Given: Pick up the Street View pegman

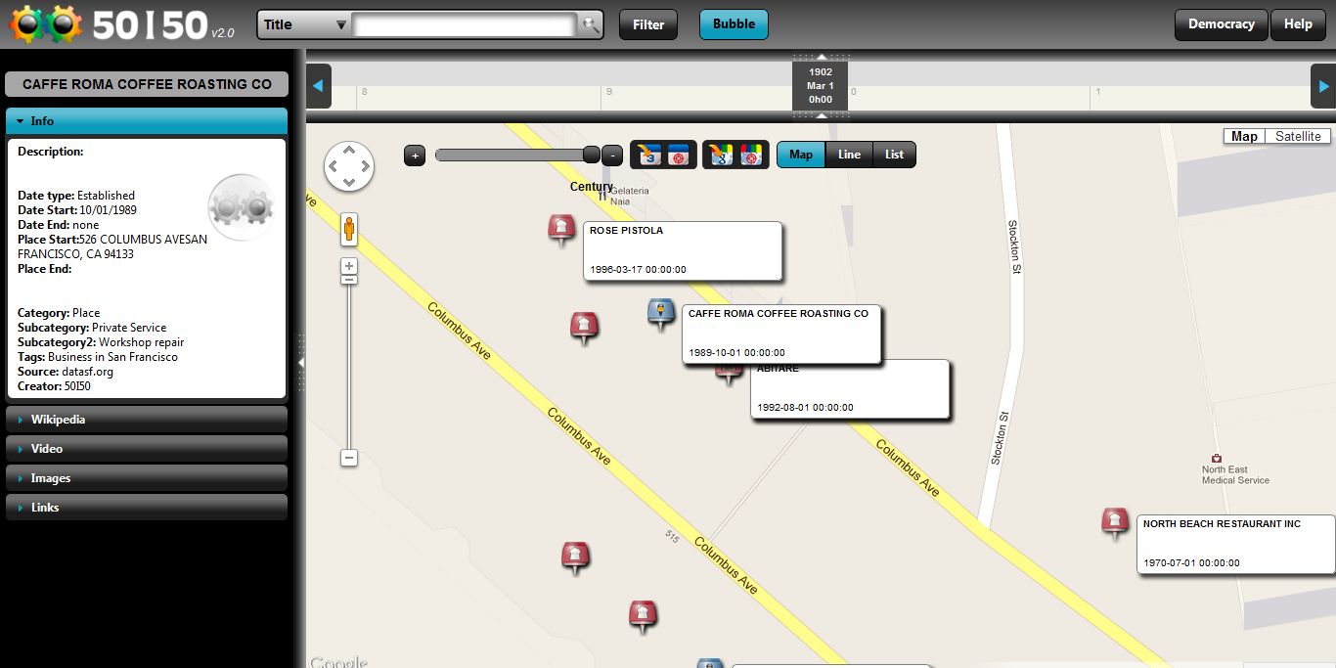Looking at the screenshot, I should click(349, 230).
